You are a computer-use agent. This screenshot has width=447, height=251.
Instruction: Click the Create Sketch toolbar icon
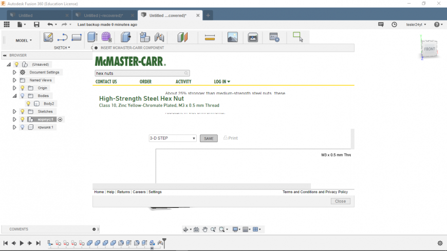tap(48, 37)
